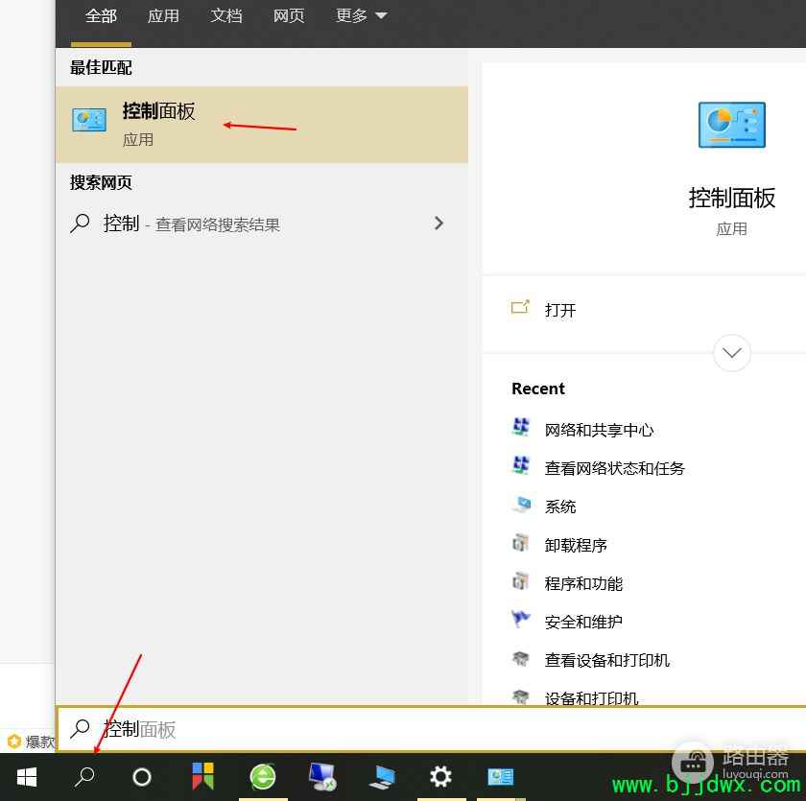Open the 更多 dropdown menu

pyautogui.click(x=361, y=16)
